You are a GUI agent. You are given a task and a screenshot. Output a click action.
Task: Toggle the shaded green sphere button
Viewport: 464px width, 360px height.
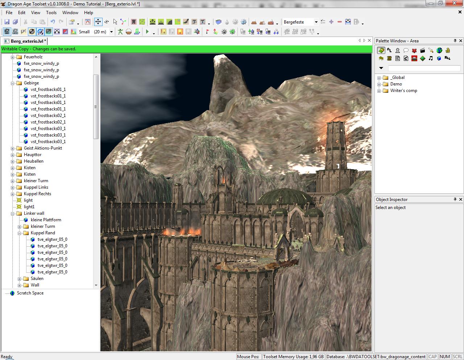(x=49, y=32)
